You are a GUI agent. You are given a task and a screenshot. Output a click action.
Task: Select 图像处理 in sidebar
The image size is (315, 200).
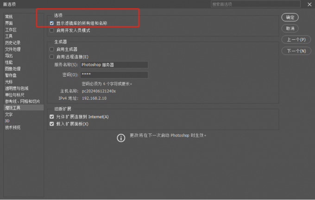[x=13, y=69]
